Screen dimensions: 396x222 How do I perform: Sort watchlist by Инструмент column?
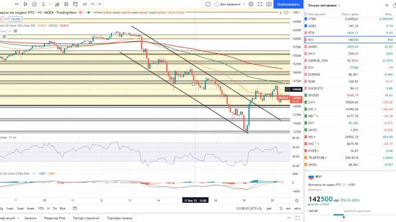pyautogui.click(x=317, y=14)
